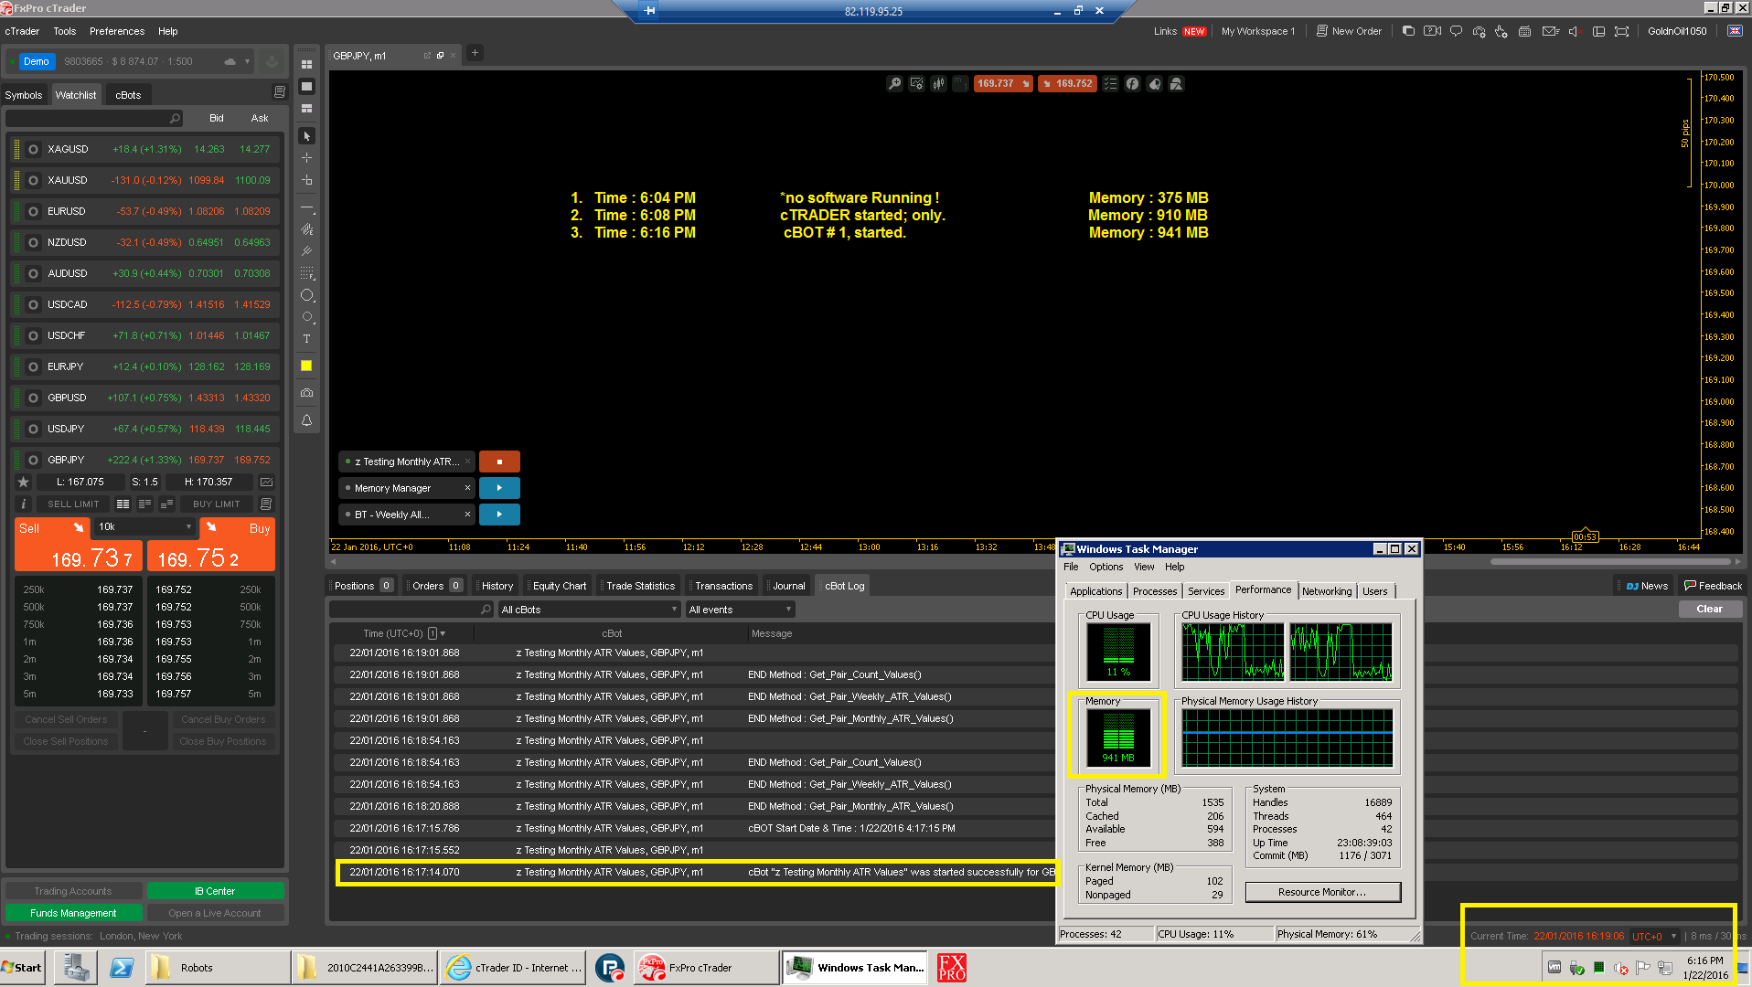1752x987 pixels.
Task: Open the GoldnOil1050 account menu
Action: click(x=1677, y=31)
